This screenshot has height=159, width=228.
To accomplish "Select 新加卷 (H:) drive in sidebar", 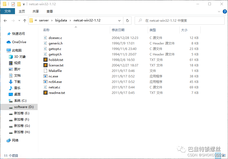I will coord(19,132).
